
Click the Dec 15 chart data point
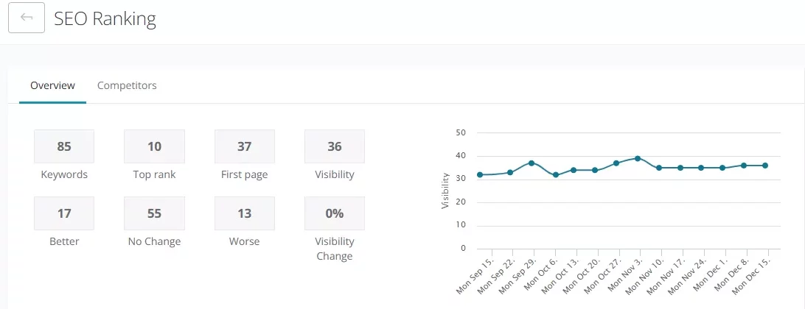pos(765,166)
